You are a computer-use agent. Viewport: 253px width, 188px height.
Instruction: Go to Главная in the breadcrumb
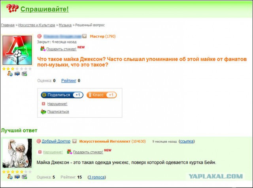(x=8, y=25)
